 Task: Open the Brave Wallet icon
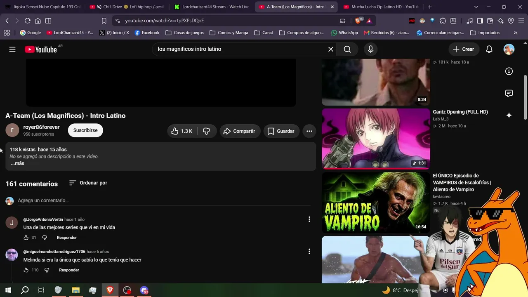(490, 21)
